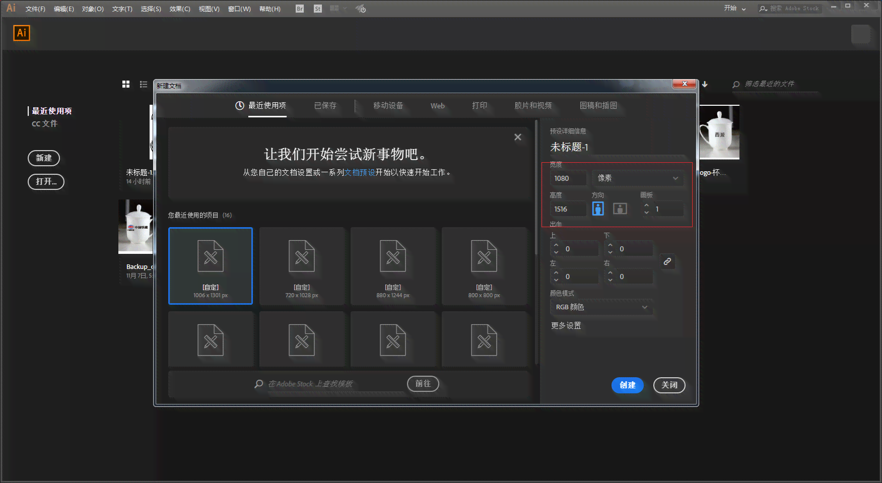This screenshot has height=483, width=882.
Task: Click the 筛选最近的文件 filter field
Action: point(775,84)
